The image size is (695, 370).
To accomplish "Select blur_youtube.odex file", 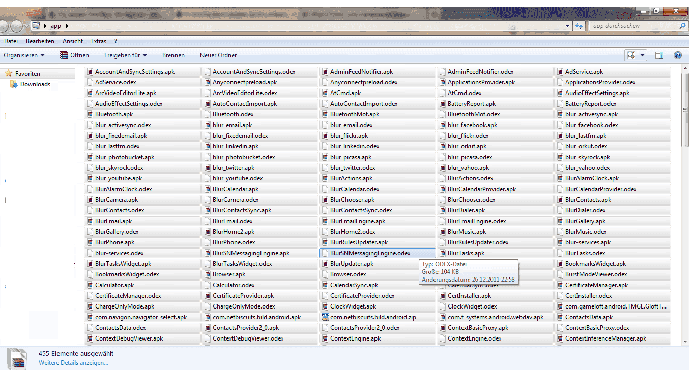I will (260, 178).
